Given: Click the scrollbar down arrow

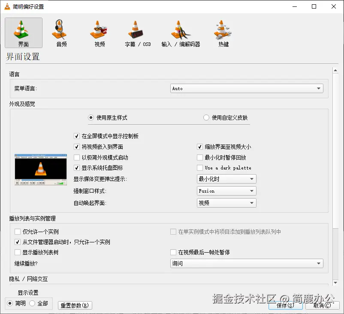Looking at the screenshot, I should [x=335, y=283].
